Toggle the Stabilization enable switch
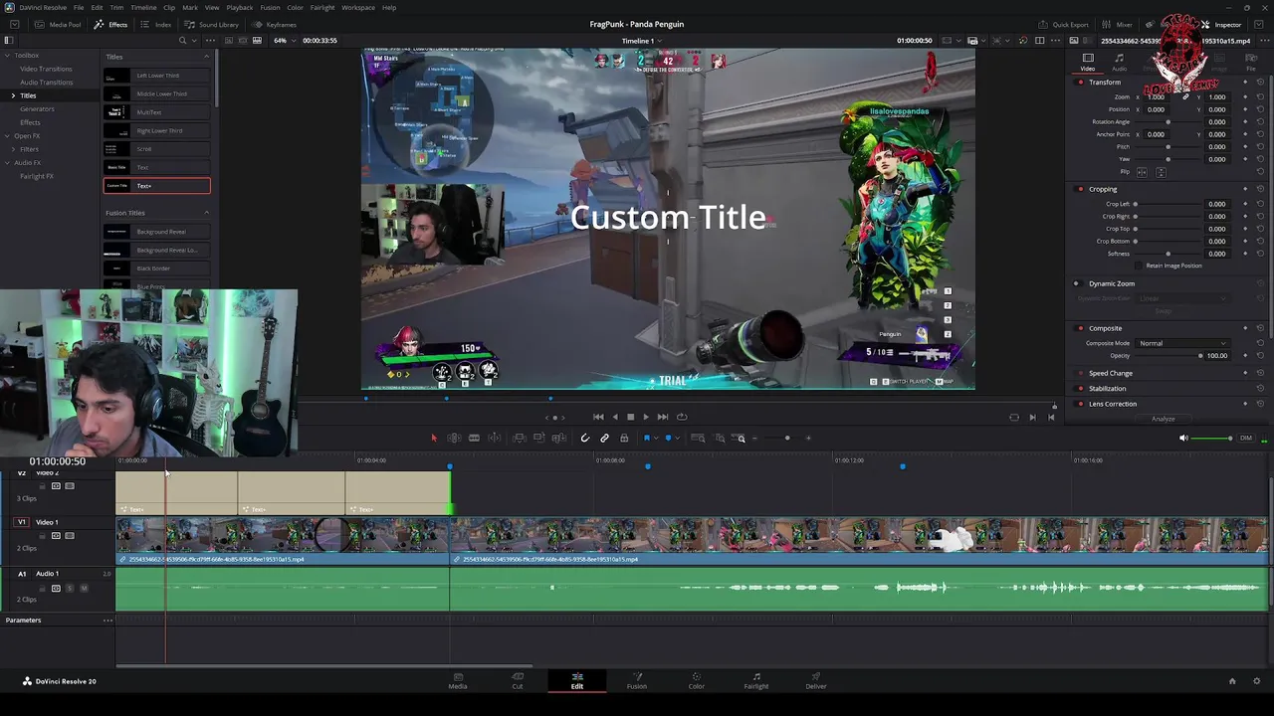This screenshot has width=1274, height=716. [1081, 389]
